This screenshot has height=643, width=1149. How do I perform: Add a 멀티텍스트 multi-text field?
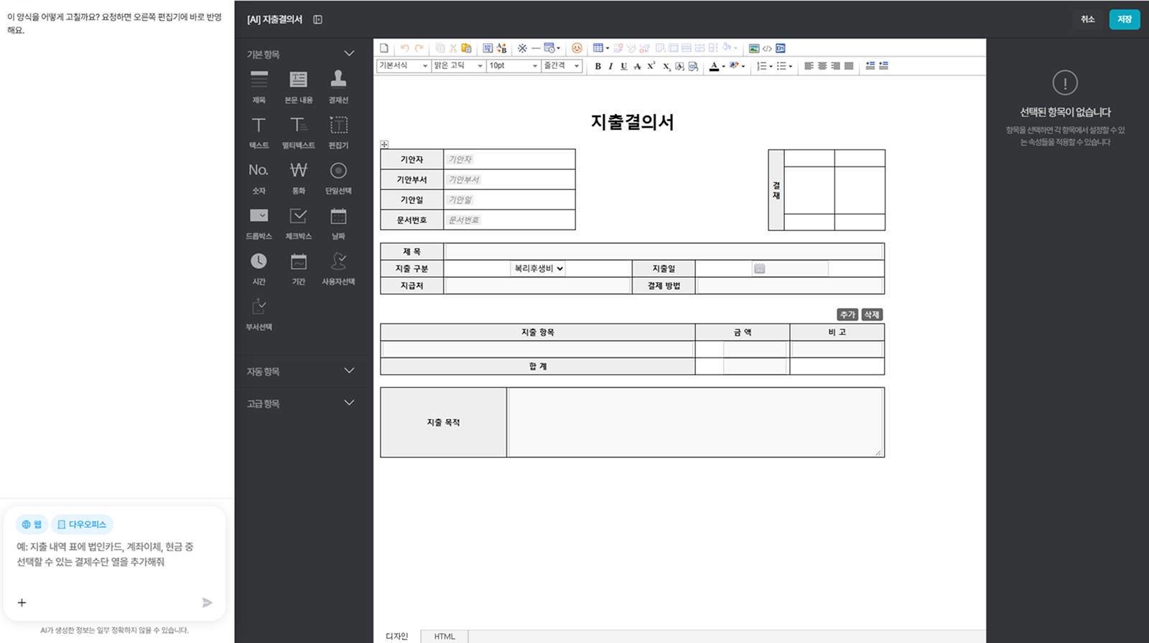click(x=299, y=133)
